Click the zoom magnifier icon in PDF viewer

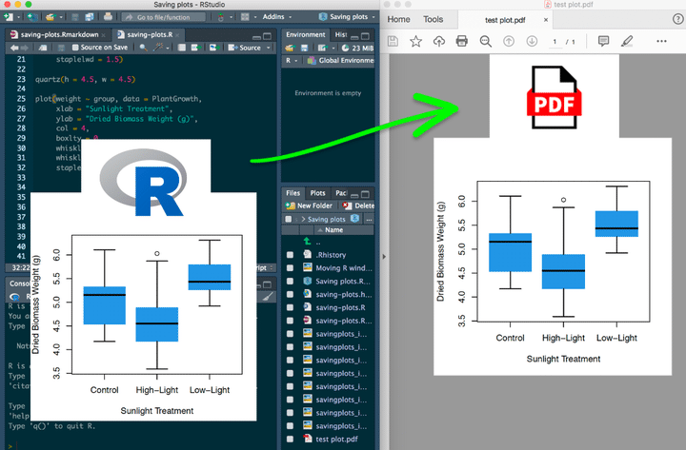[x=486, y=41]
